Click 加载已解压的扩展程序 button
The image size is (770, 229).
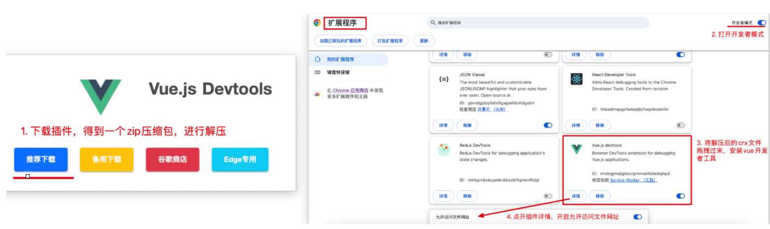[x=340, y=40]
